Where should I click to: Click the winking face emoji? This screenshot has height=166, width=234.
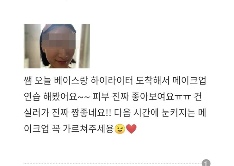coord(120,129)
